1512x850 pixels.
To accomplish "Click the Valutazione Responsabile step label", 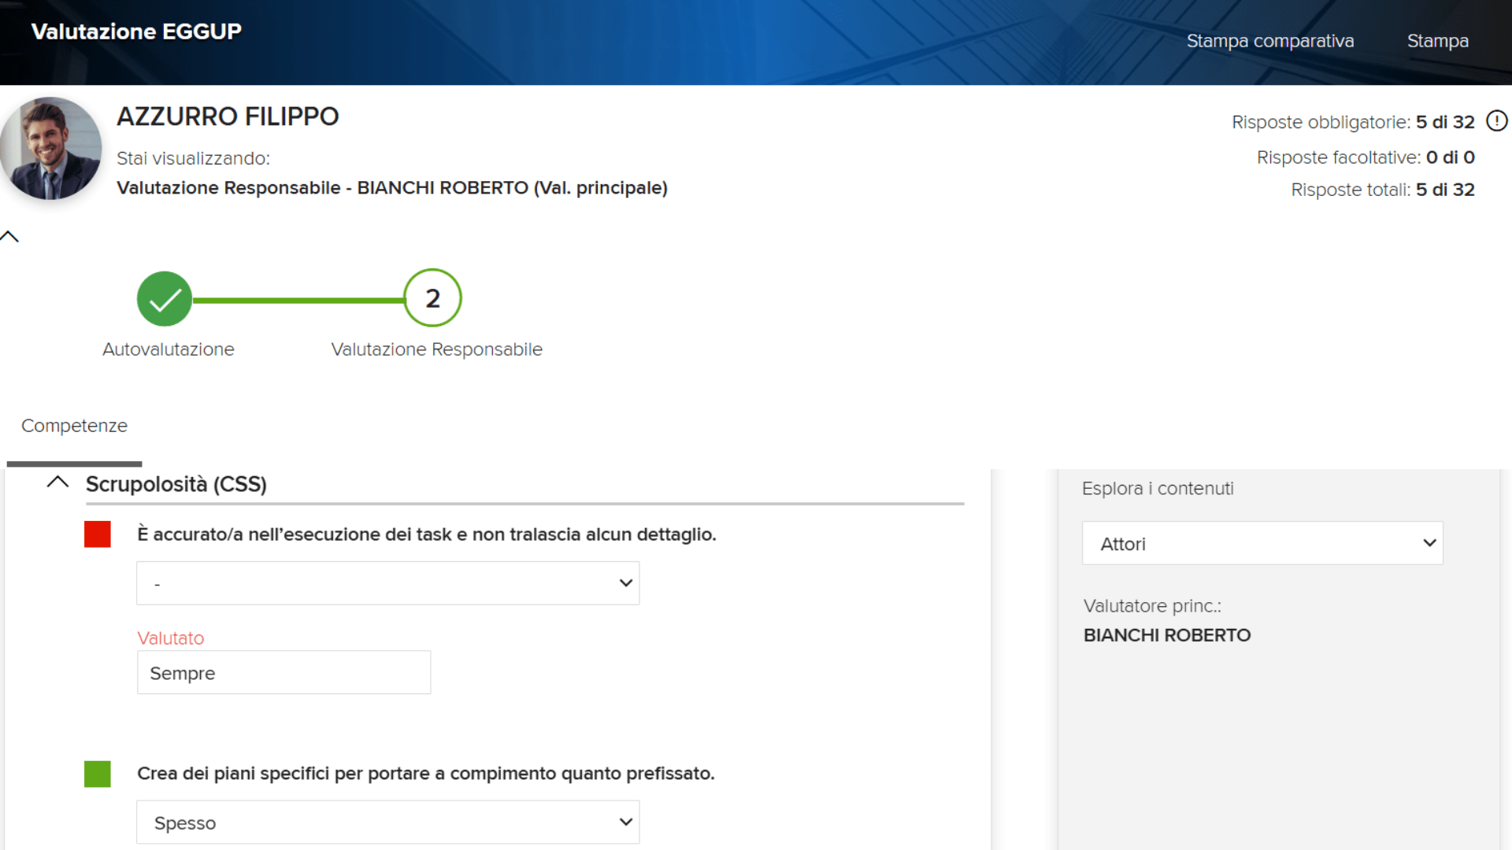I will pos(437,349).
